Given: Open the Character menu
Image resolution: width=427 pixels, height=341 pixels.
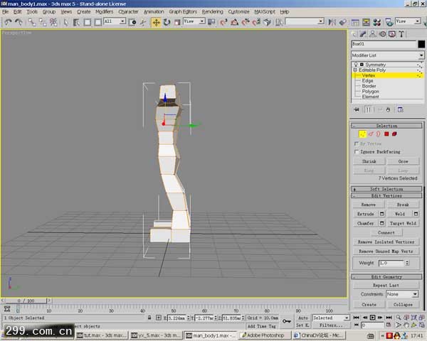Looking at the screenshot, I should [129, 11].
